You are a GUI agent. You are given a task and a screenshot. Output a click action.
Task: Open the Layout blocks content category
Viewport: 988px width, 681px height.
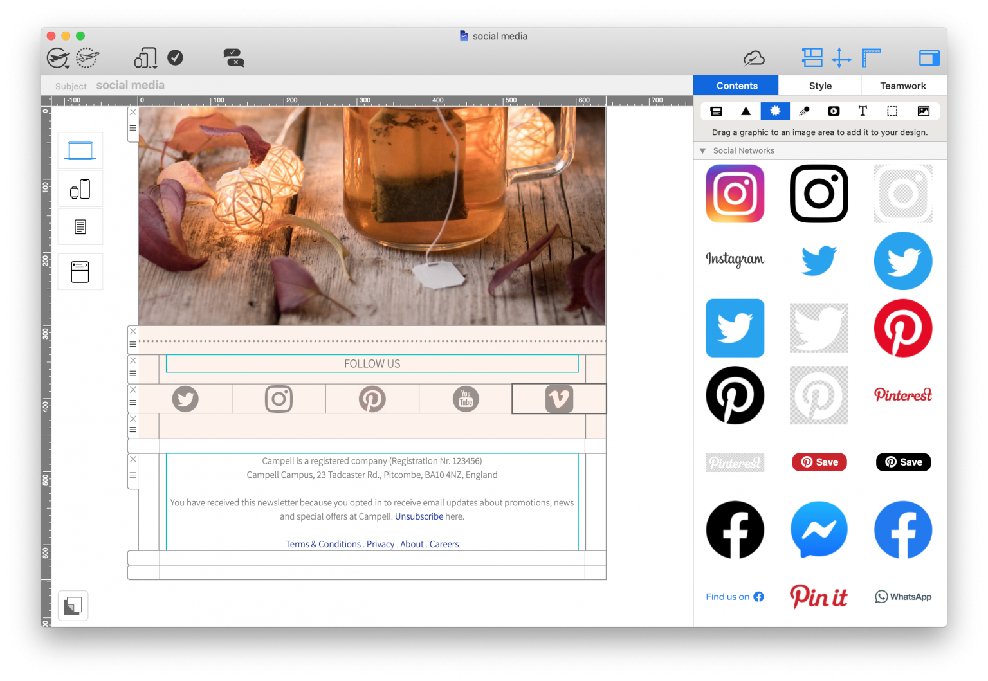[716, 111]
